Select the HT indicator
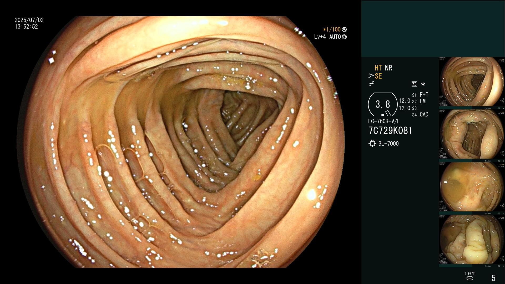The image size is (505, 284). point(378,68)
